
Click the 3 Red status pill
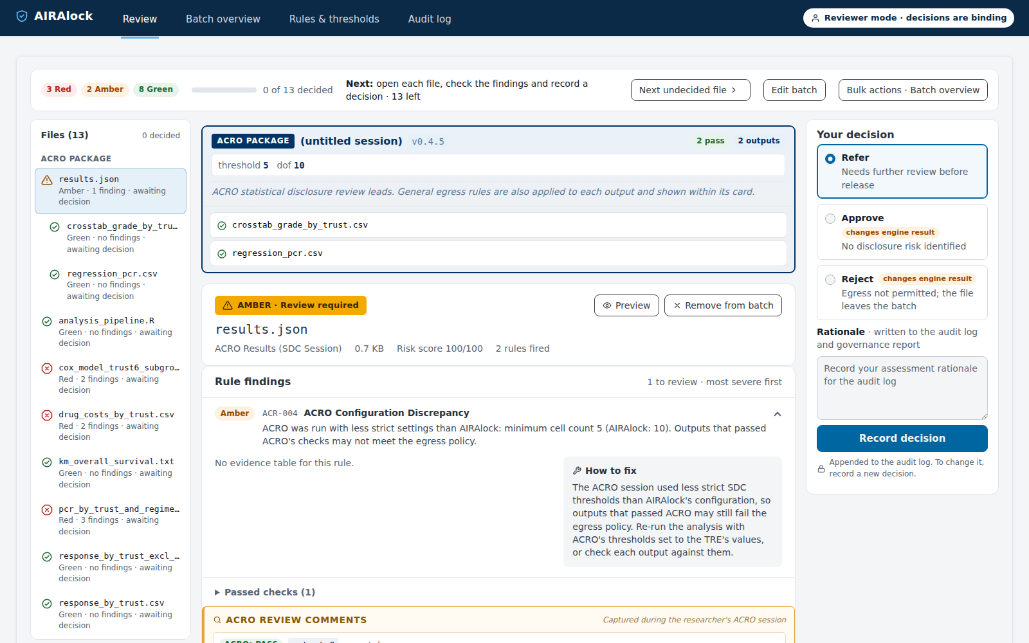coord(59,89)
